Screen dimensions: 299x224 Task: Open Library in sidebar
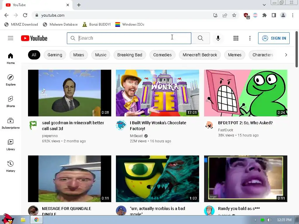coord(11,145)
